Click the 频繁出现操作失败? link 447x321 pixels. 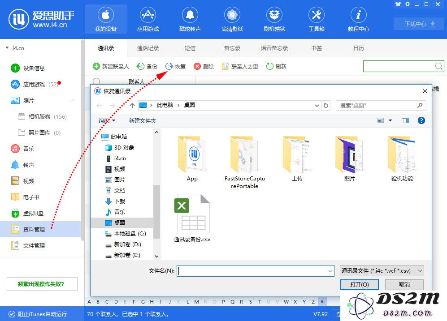click(x=42, y=284)
